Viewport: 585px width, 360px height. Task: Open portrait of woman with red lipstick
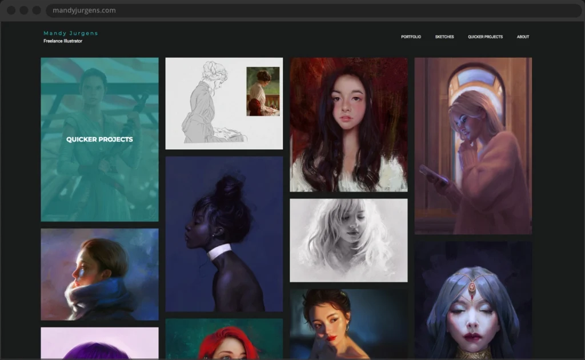click(x=348, y=323)
